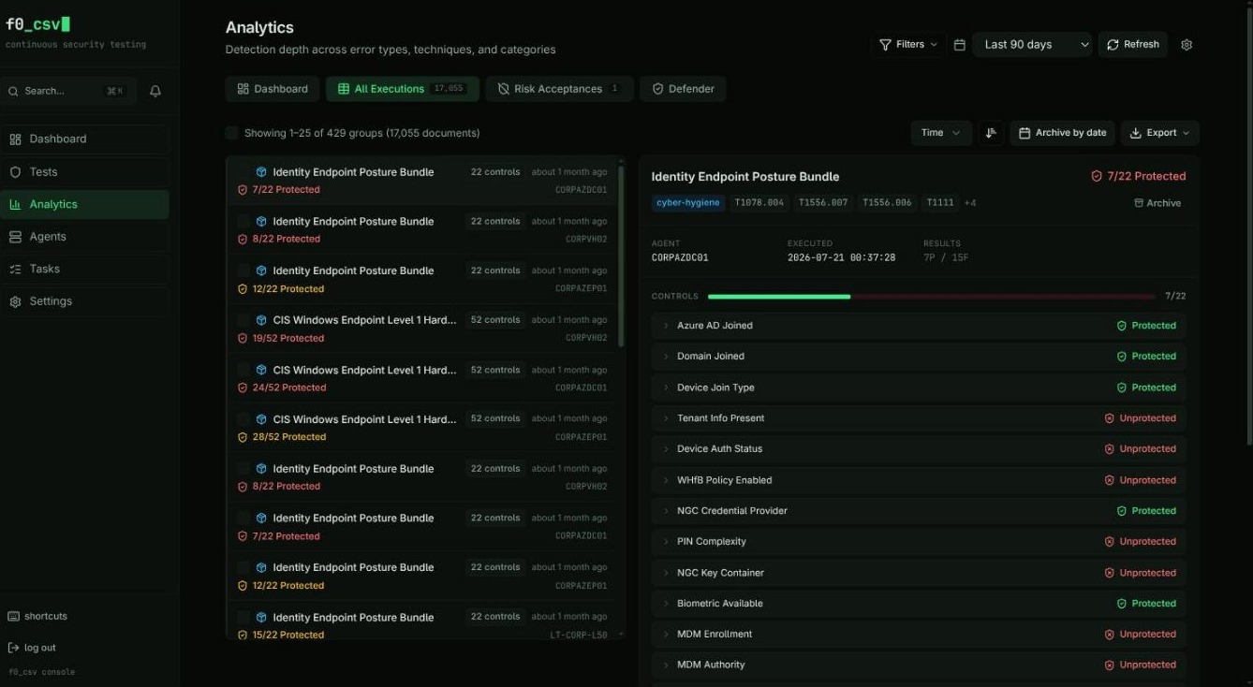This screenshot has width=1253, height=687.
Task: Open the Export dropdown
Action: tap(1160, 133)
